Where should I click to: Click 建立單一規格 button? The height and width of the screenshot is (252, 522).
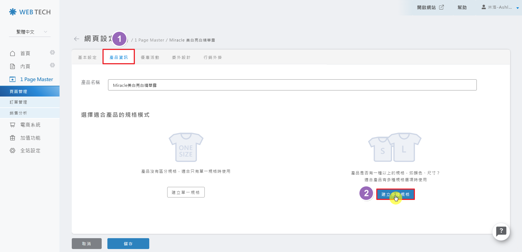[186, 192]
